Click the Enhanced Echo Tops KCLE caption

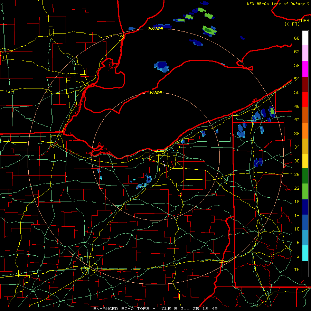(155, 309)
